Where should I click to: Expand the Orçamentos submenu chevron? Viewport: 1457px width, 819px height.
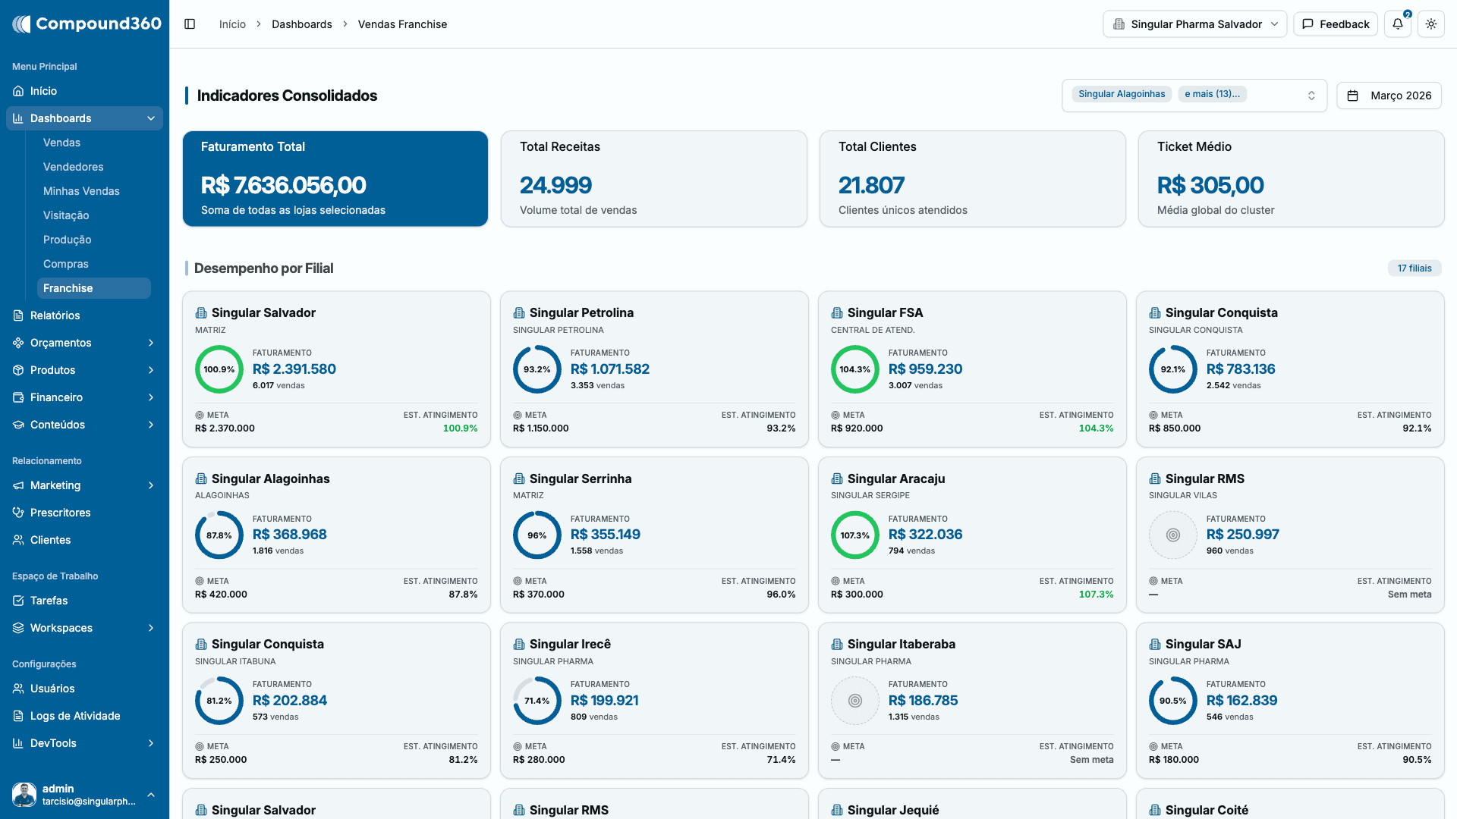(x=151, y=343)
